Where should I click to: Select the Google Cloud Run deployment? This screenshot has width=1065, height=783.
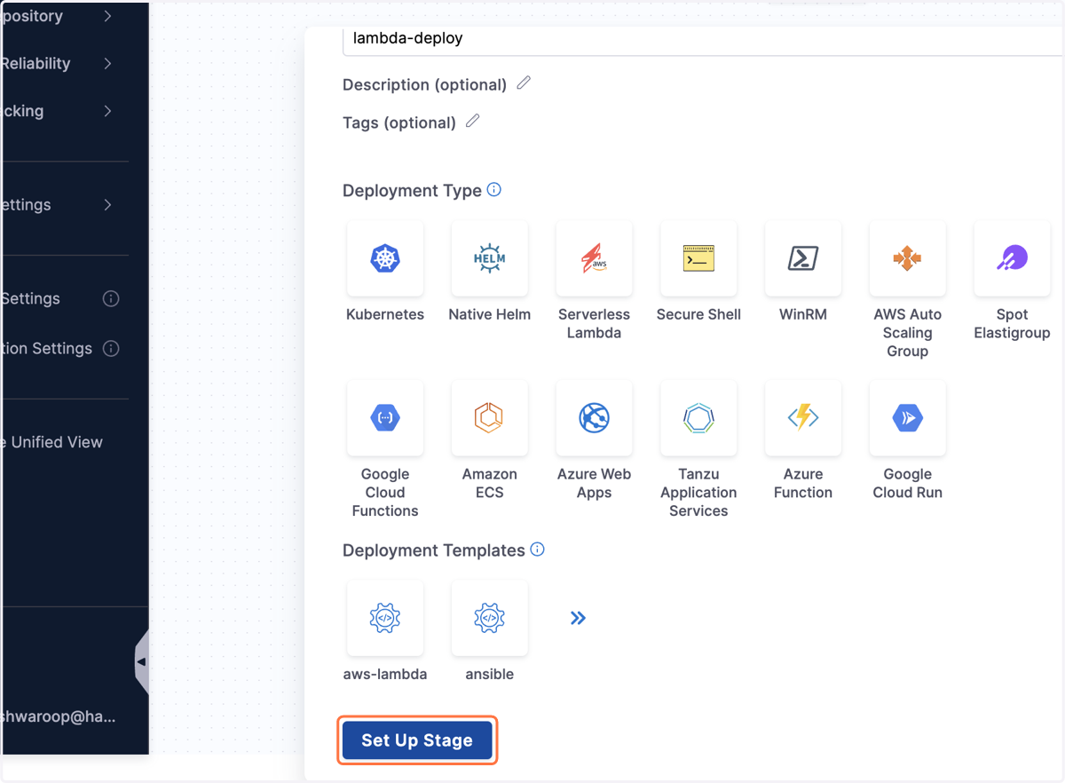click(907, 418)
